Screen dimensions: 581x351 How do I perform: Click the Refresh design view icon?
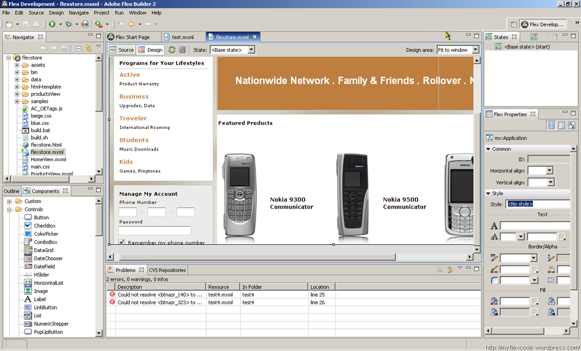(x=172, y=50)
